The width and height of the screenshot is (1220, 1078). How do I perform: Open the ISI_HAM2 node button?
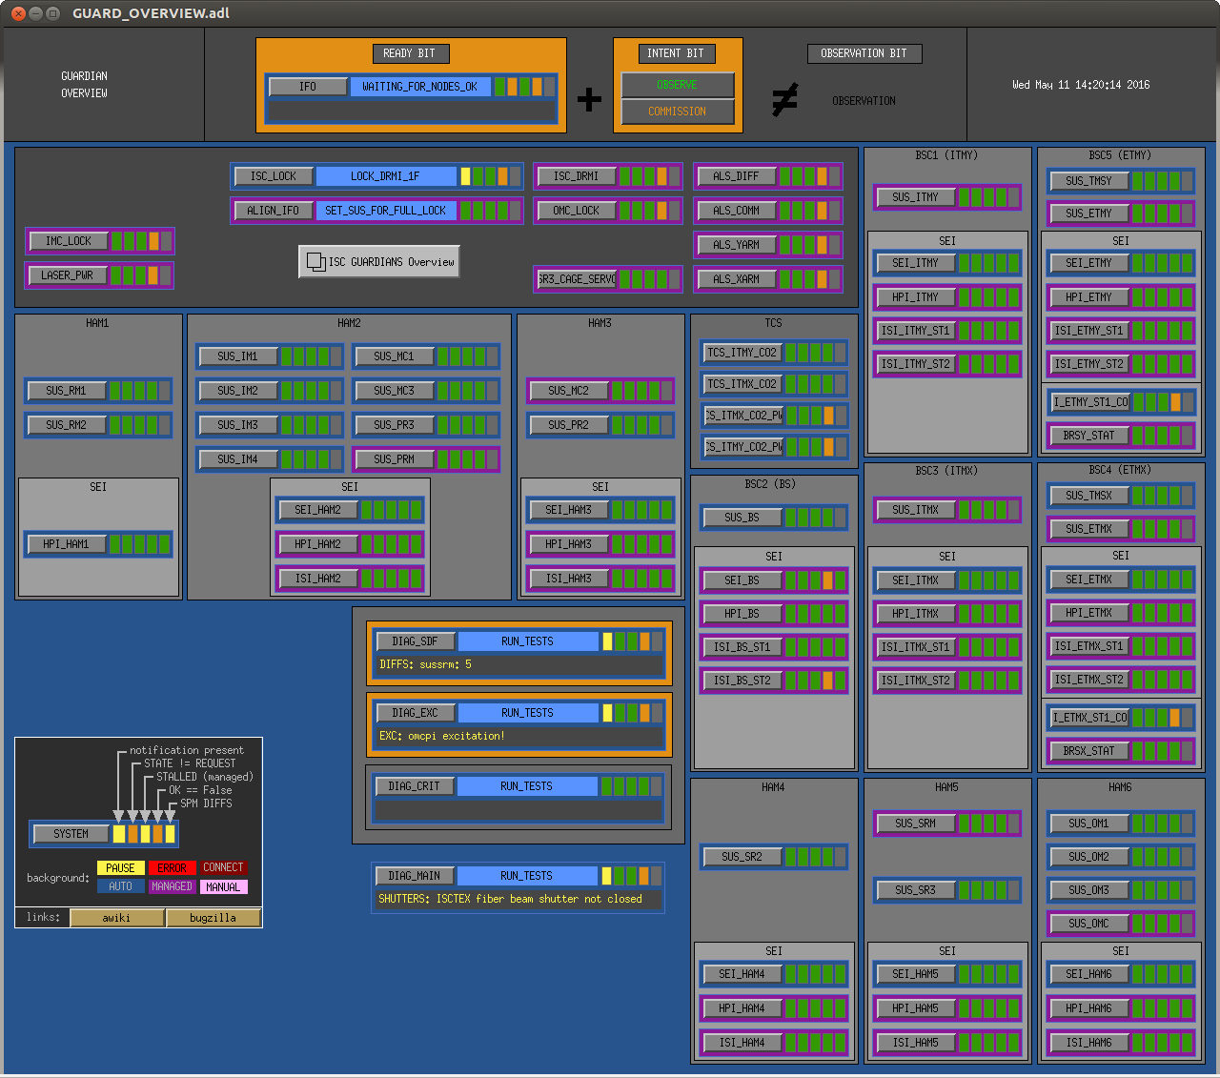click(x=318, y=579)
